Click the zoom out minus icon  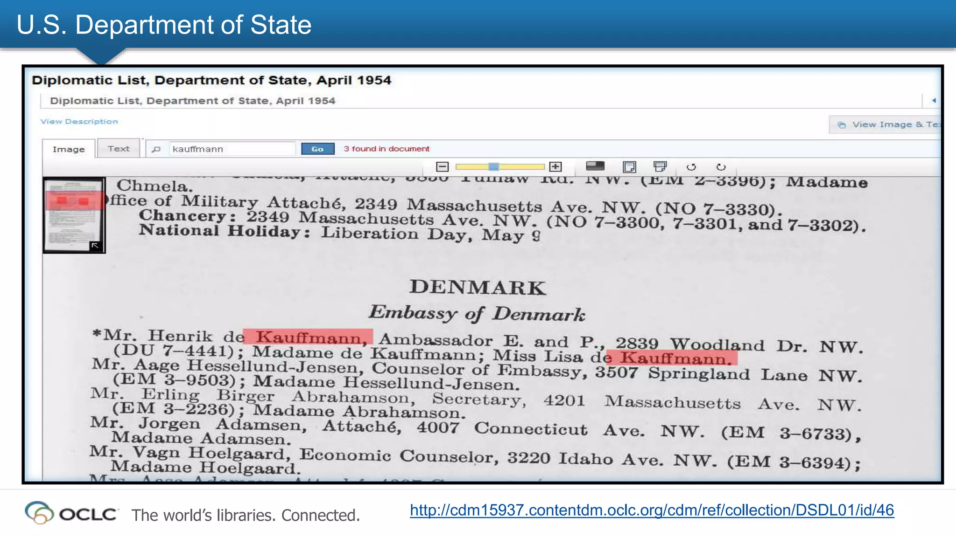(x=442, y=166)
